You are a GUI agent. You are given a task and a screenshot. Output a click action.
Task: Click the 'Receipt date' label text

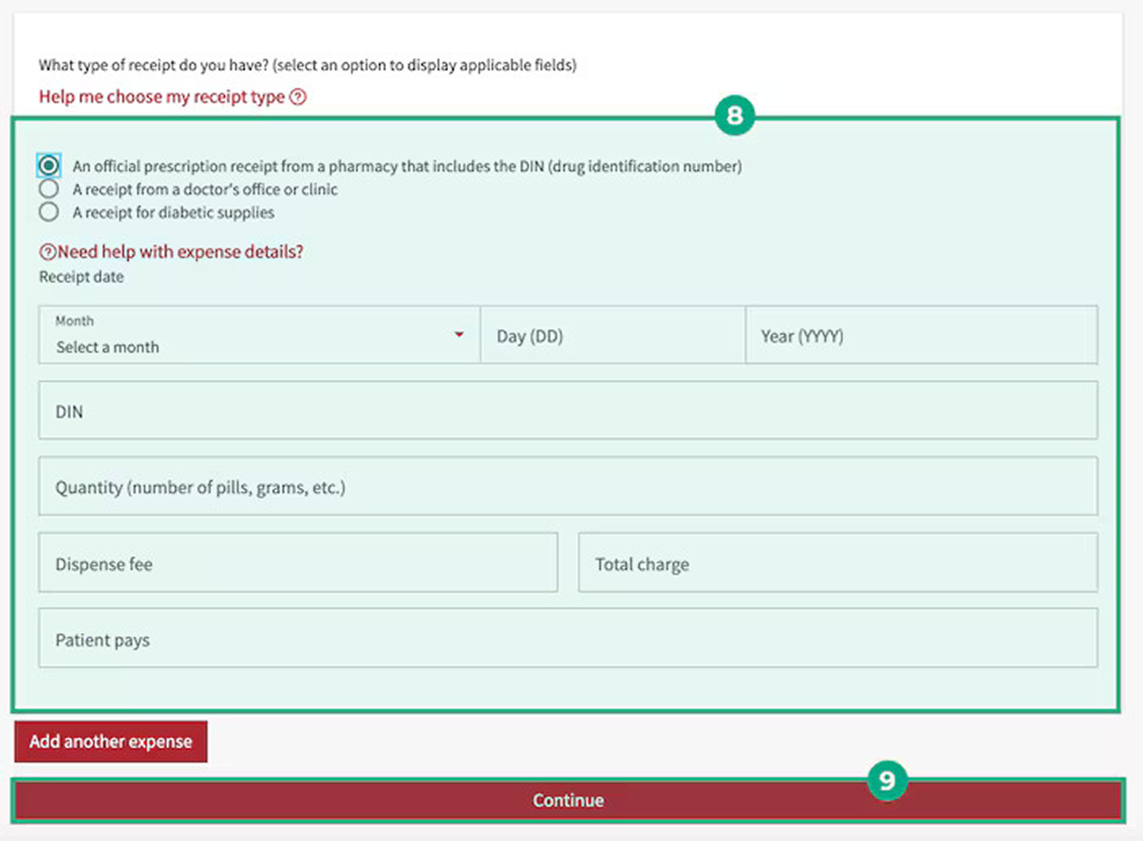coord(82,277)
